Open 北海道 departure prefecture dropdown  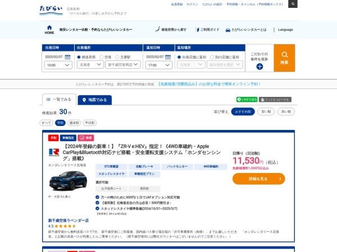pos(90,64)
